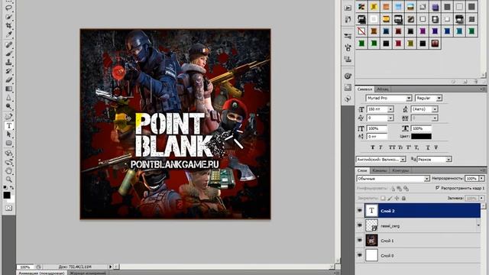This screenshot has width=489, height=275.
Task: Select the Eraser tool
Action: click(x=8, y=80)
